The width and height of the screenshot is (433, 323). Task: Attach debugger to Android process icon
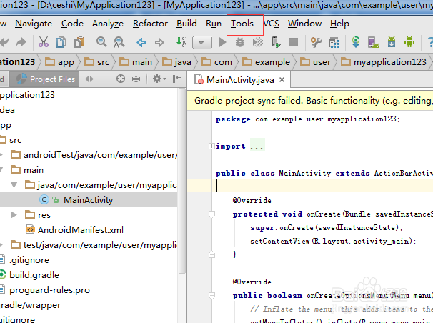(x=276, y=42)
